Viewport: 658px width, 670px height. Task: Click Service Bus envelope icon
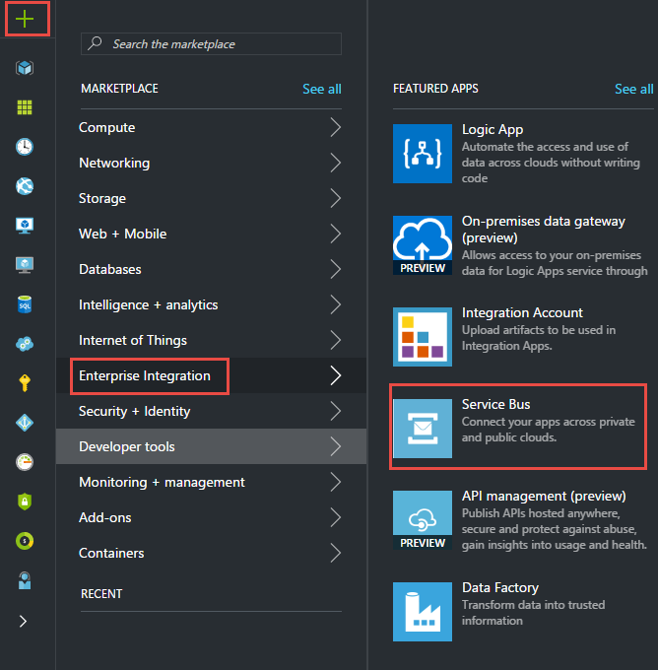[423, 429]
